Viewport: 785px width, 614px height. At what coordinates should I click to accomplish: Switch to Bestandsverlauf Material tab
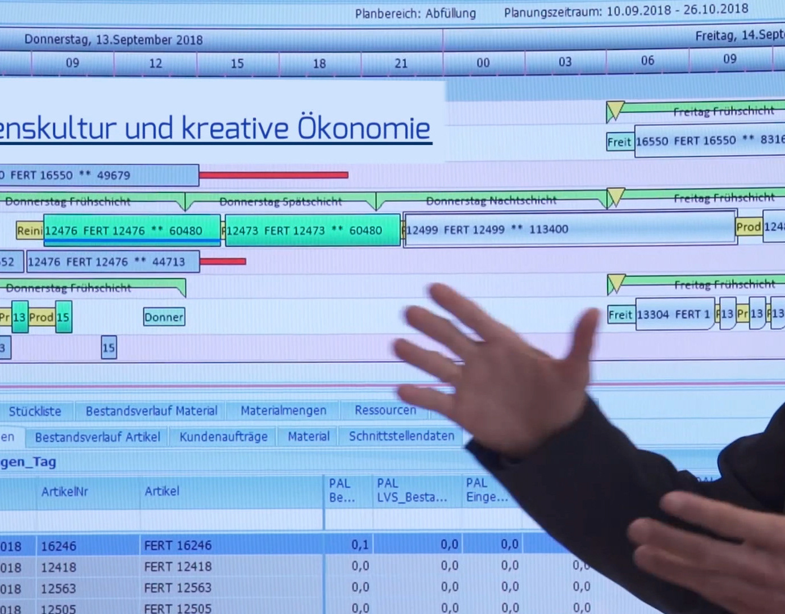click(x=151, y=410)
